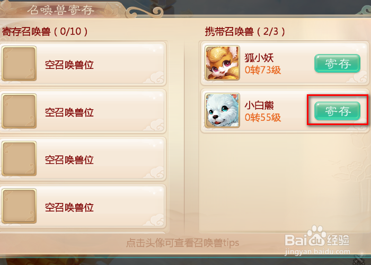This screenshot has width=371, height=265.
Task: Click the 寄存召唤兽 (0/10) header
Action: tap(45, 31)
